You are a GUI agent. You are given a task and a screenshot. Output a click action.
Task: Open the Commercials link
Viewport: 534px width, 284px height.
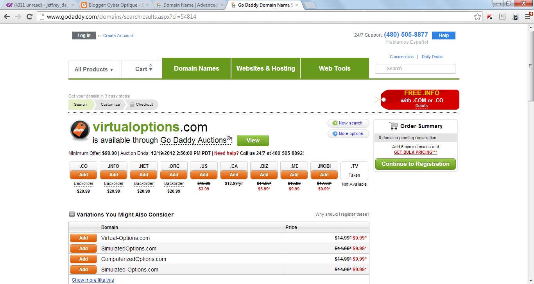pyautogui.click(x=401, y=57)
